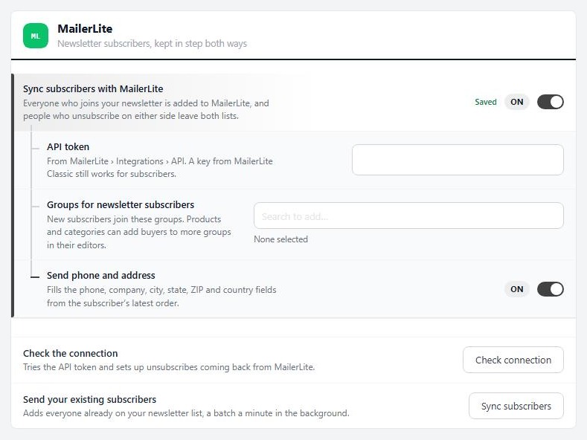Click the 'Fills the phone, company, city' description

pyautogui.click(x=161, y=297)
